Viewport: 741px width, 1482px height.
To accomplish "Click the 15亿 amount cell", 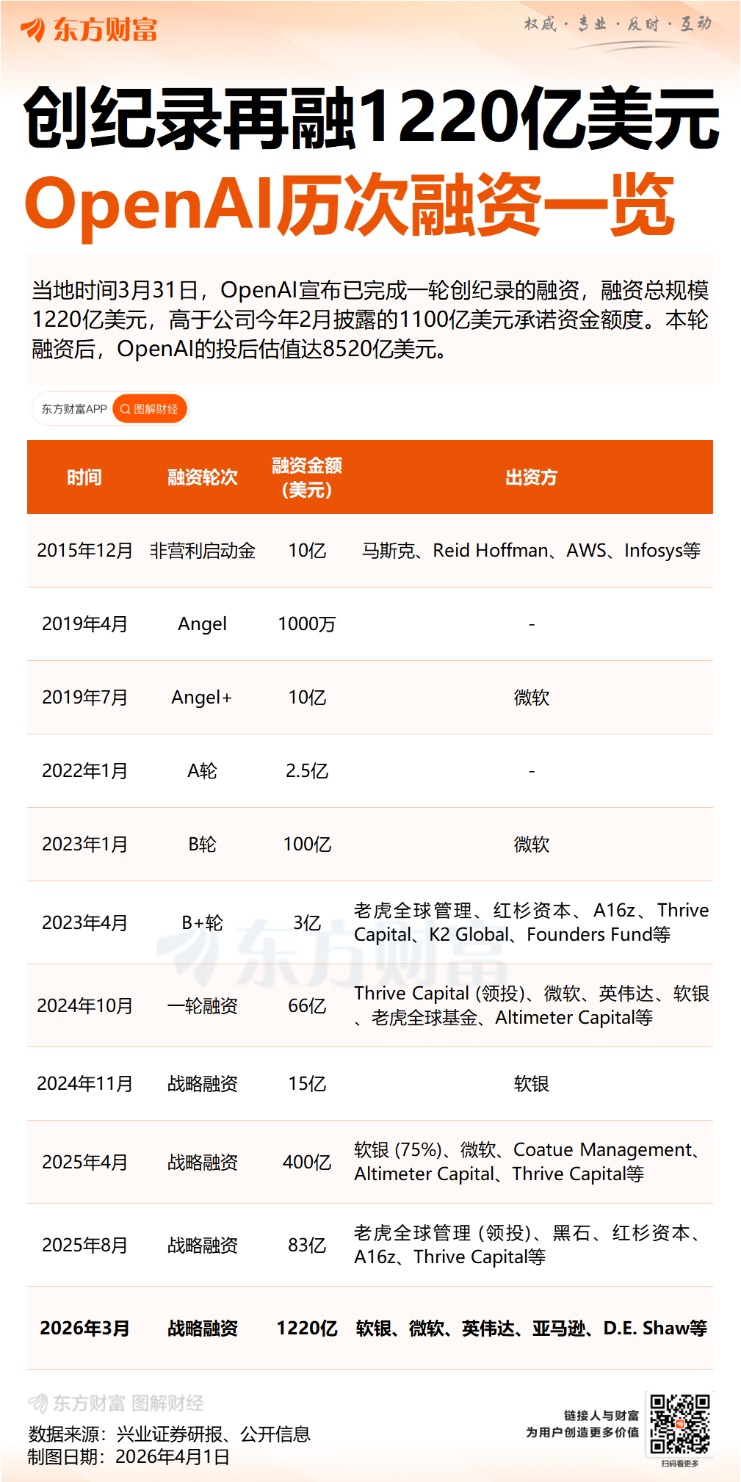I will (x=307, y=1083).
